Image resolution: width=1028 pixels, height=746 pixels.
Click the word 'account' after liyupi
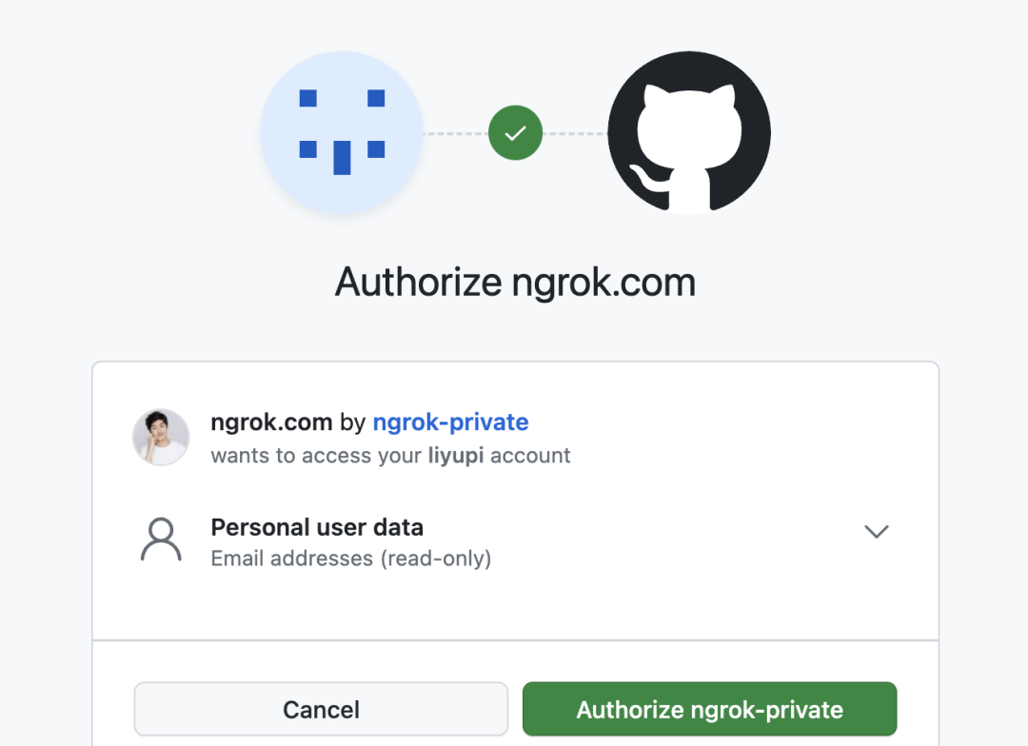(x=530, y=456)
